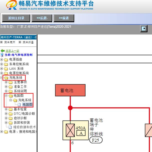152x152 pixels.
Task: Click the open 电路图 folder icon
Action: [x=11, y=96]
